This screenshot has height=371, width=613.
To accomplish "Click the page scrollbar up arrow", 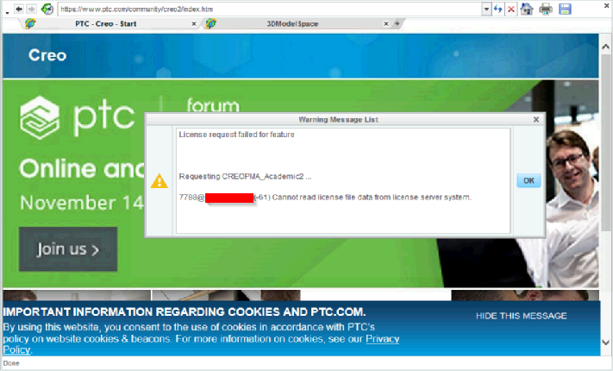I will [605, 47].
